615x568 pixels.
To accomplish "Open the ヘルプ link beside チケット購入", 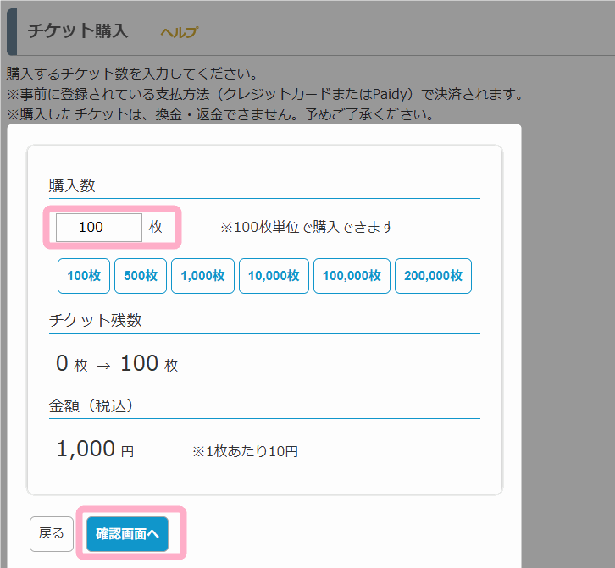I will [x=180, y=32].
